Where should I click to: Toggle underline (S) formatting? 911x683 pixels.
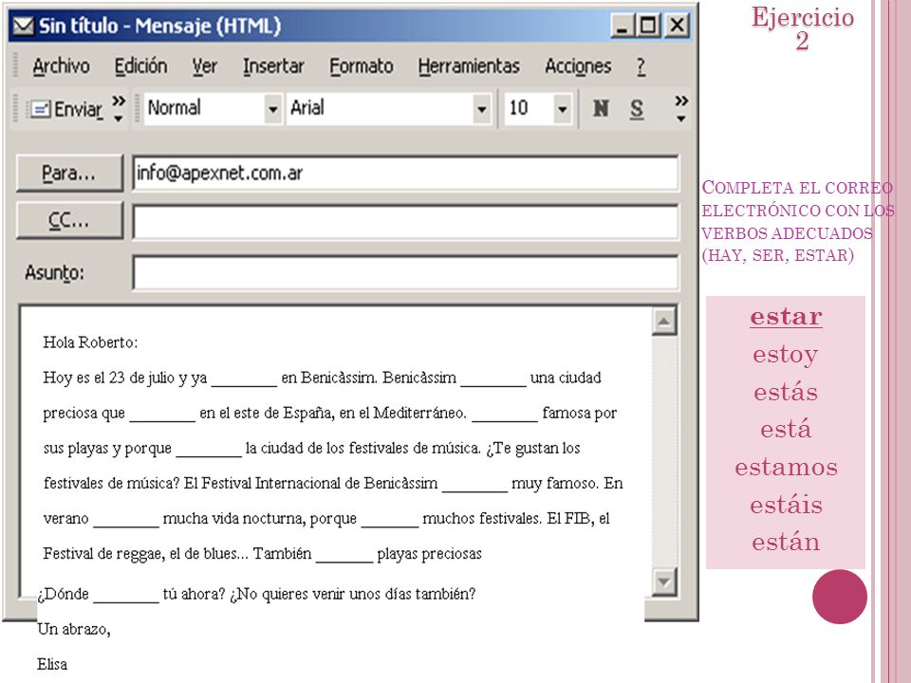click(x=637, y=108)
